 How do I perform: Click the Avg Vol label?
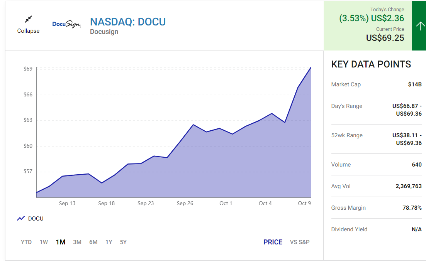click(341, 186)
